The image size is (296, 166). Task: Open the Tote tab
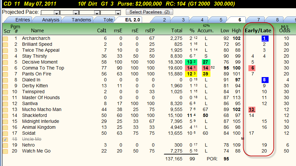(108, 20)
